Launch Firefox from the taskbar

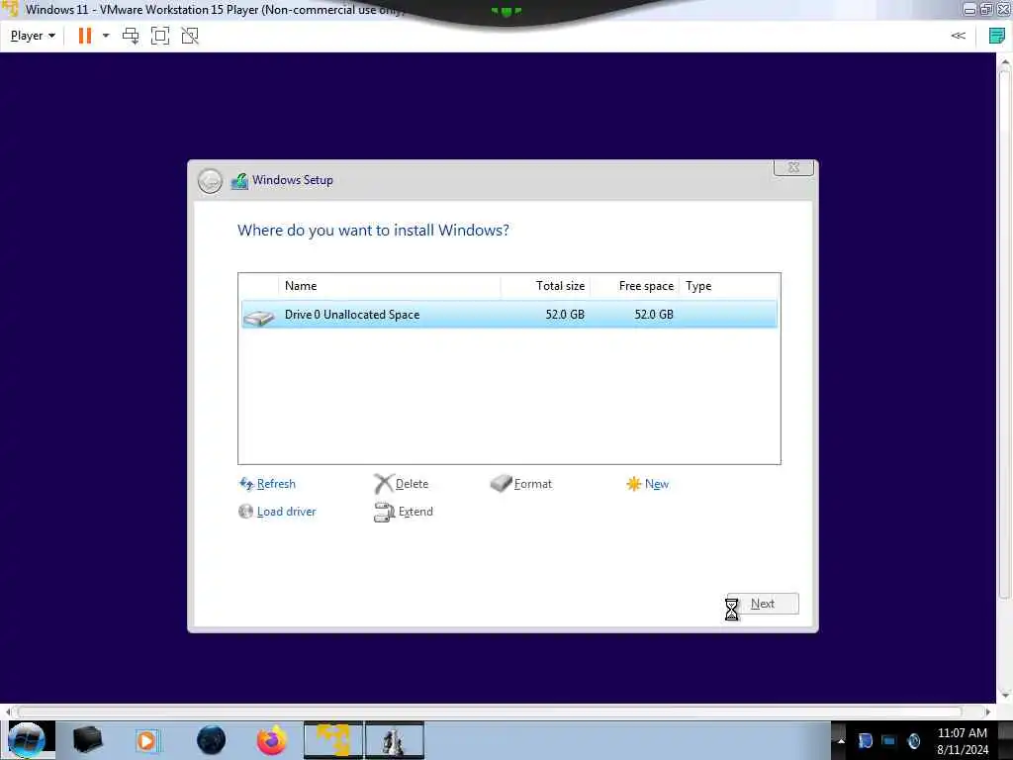[x=272, y=740]
